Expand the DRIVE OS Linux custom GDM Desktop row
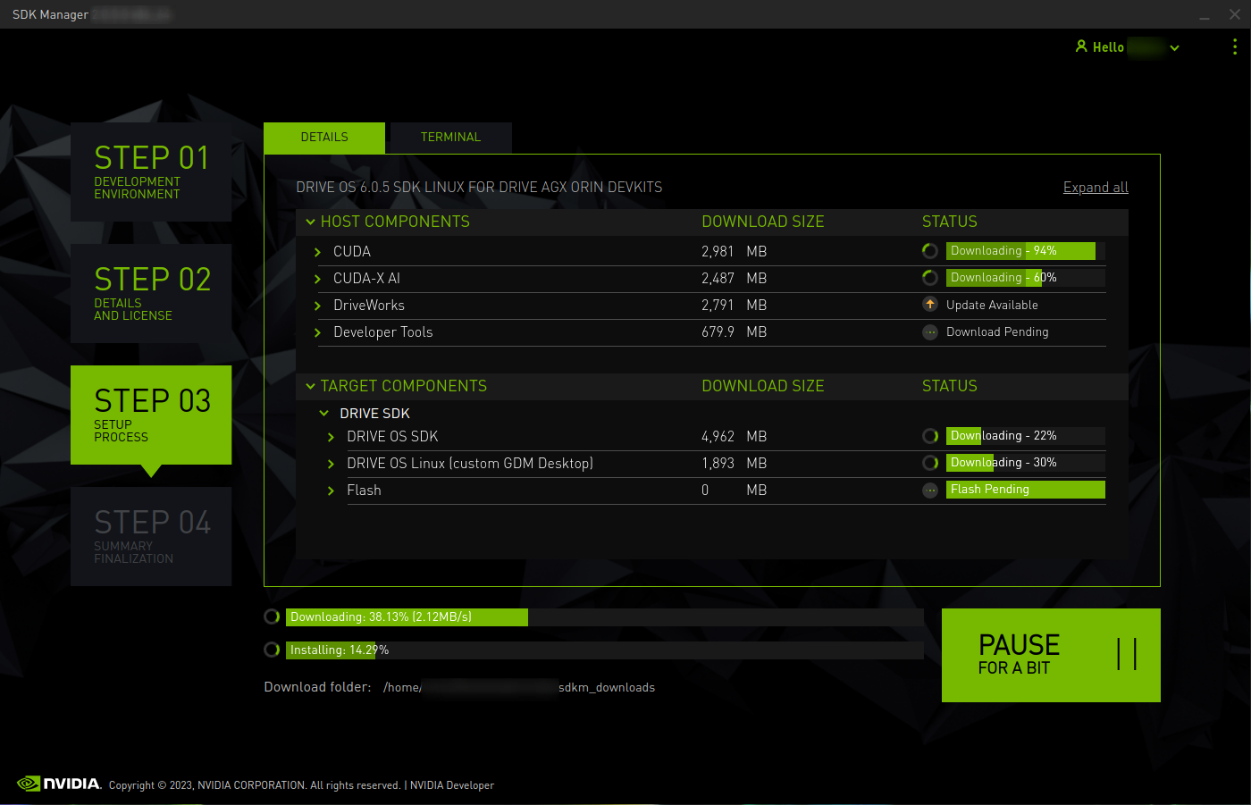 331,464
